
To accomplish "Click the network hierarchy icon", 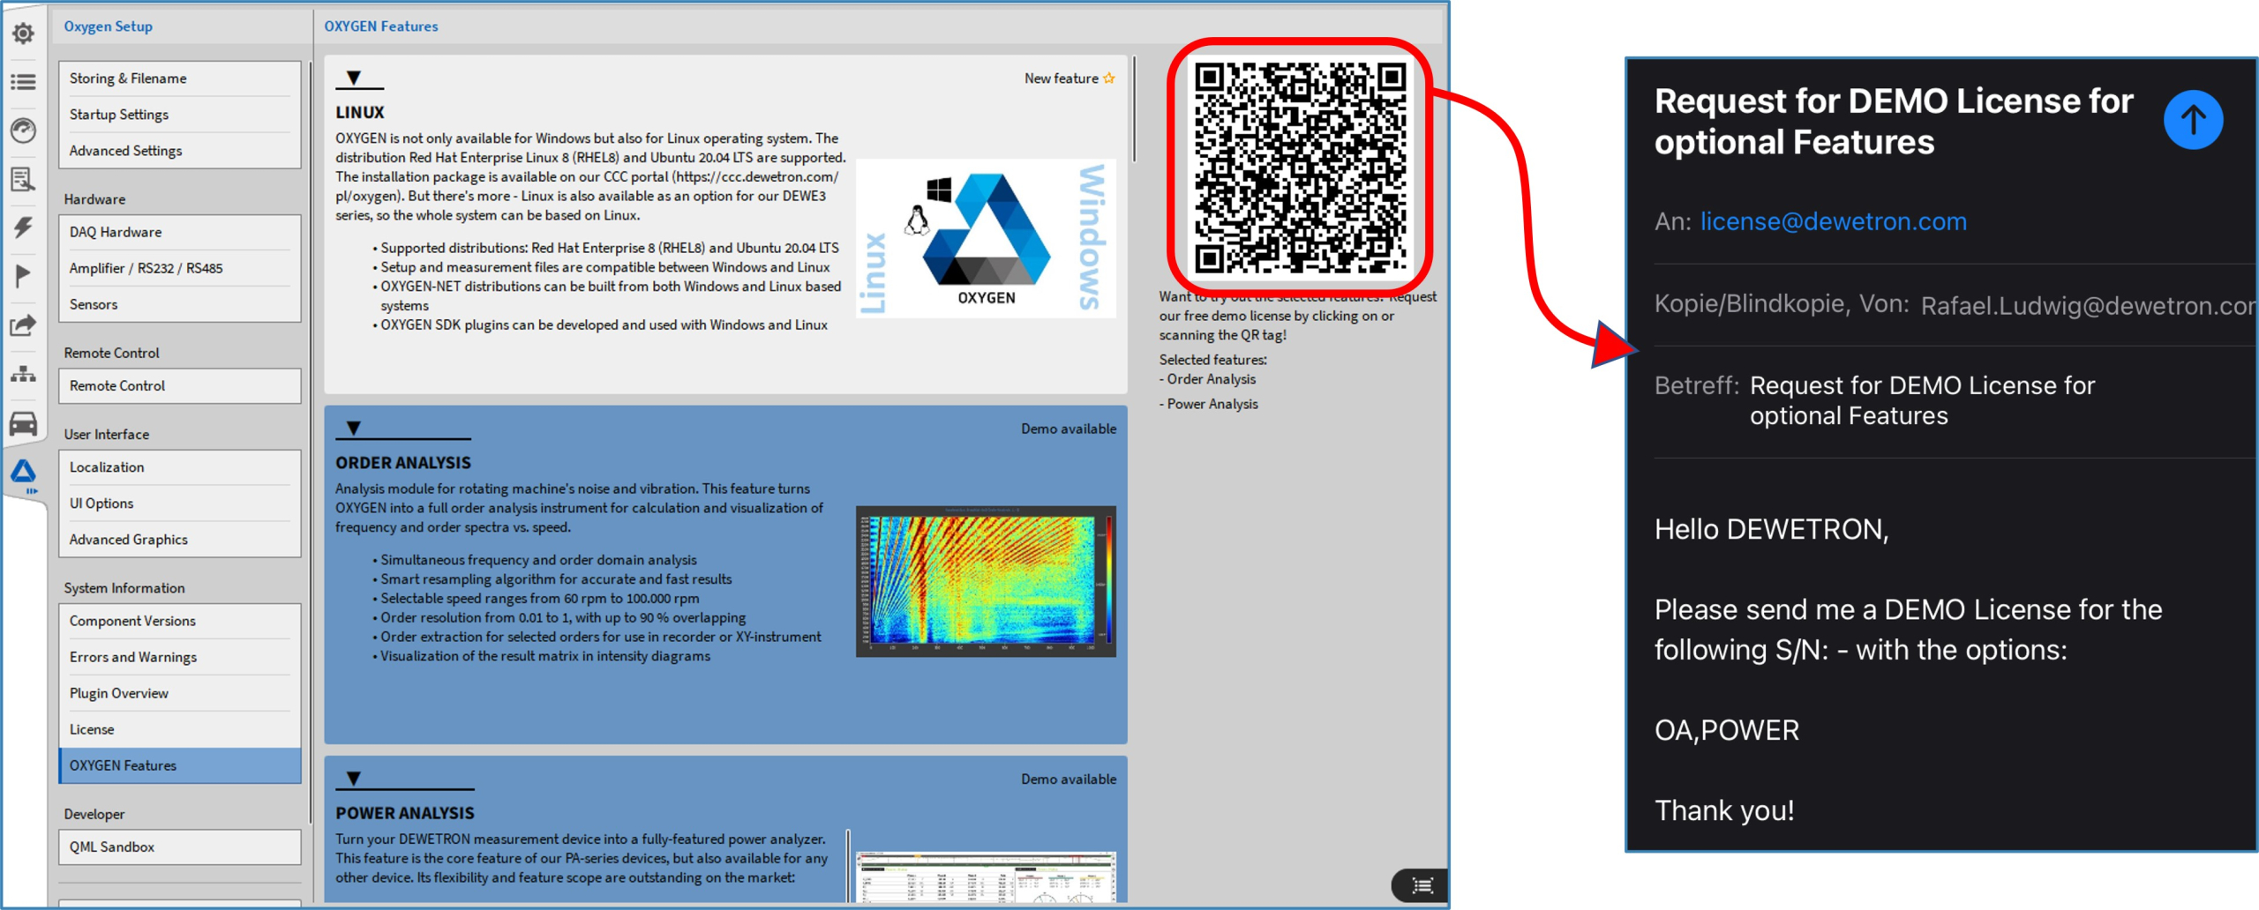I will [x=23, y=375].
